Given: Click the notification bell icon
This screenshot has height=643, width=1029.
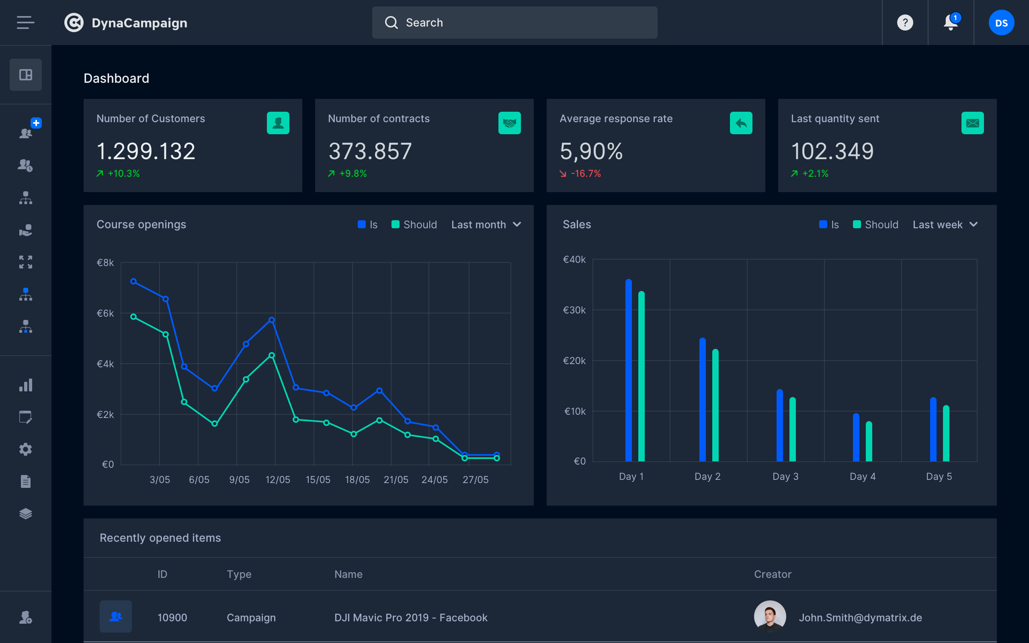Looking at the screenshot, I should (950, 23).
